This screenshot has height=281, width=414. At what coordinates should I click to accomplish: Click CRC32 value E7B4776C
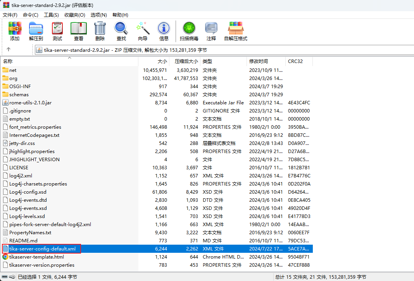point(299,176)
